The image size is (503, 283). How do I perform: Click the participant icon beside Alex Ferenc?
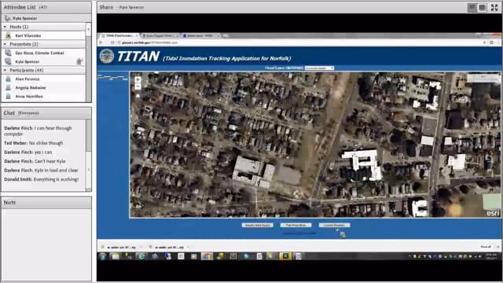(9, 79)
